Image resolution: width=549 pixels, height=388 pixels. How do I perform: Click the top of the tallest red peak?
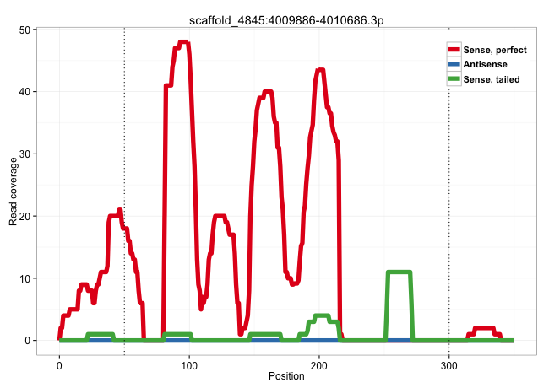pos(182,42)
